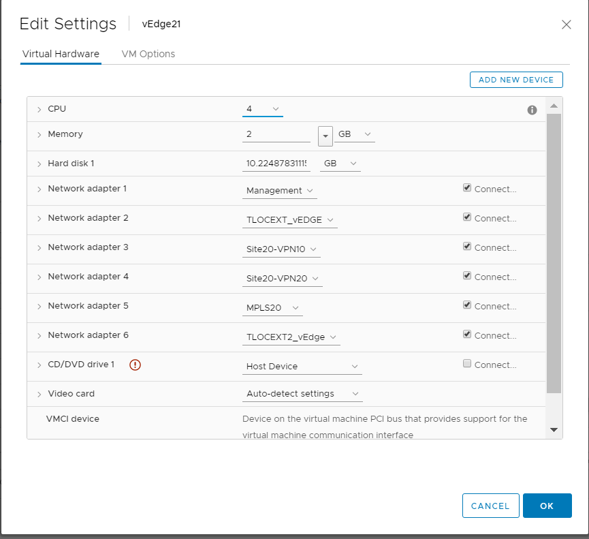Click the Hard disk 1 size field

(276, 164)
